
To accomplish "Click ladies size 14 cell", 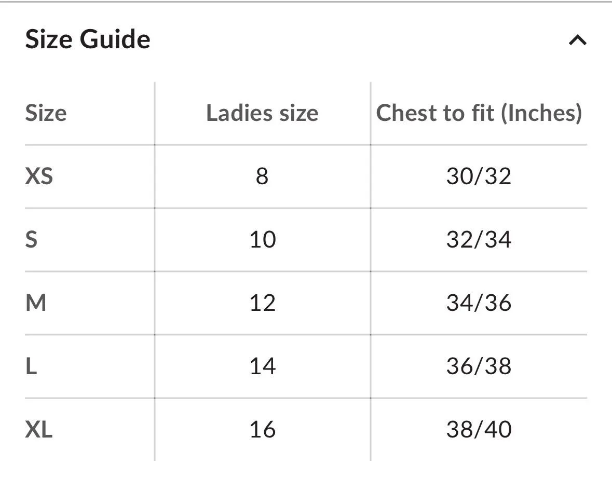I will click(262, 366).
